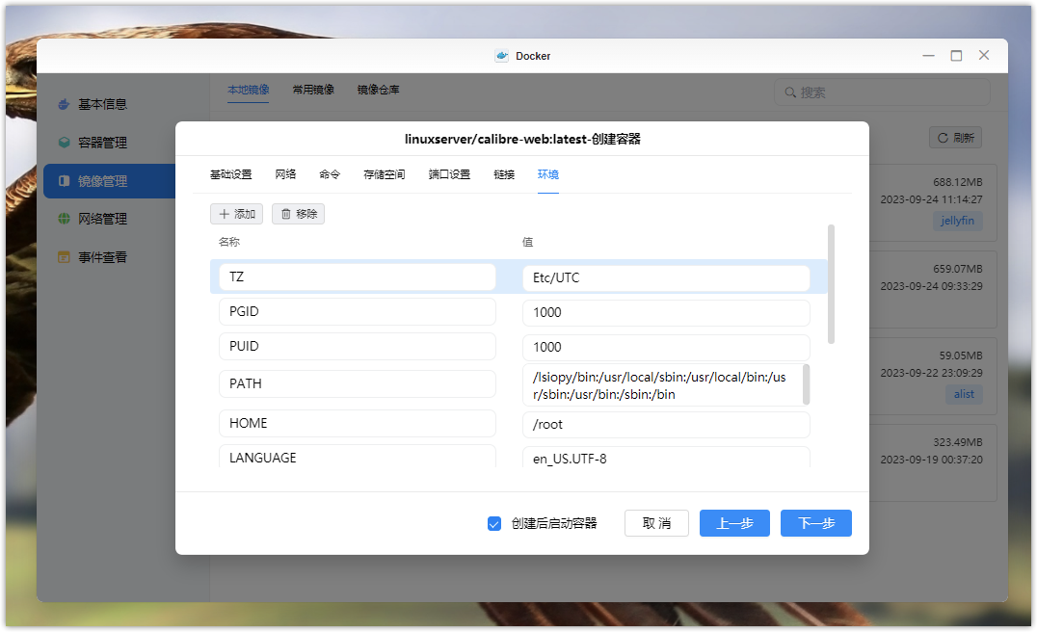Click the trash icon on 移除 button
Image resolution: width=1037 pixels, height=632 pixels.
click(286, 214)
